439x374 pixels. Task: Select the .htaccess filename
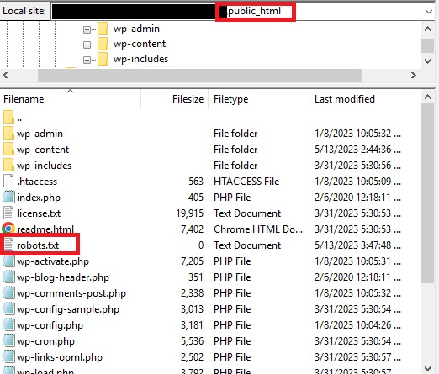37,182
